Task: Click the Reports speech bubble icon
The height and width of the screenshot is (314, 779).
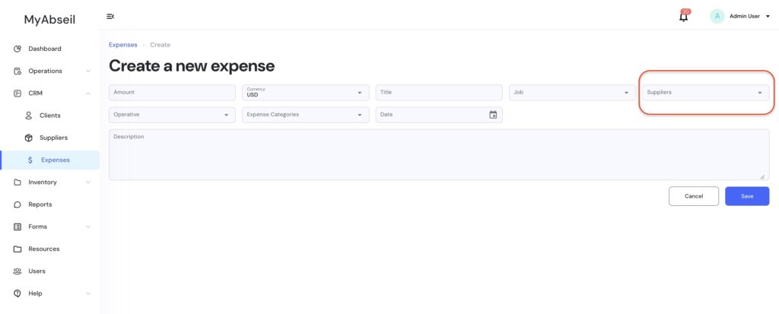Action: pos(17,205)
